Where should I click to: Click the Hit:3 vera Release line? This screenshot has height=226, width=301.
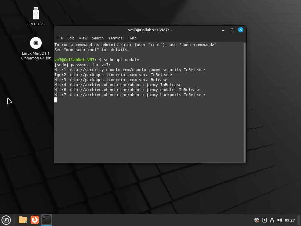pos(111,80)
